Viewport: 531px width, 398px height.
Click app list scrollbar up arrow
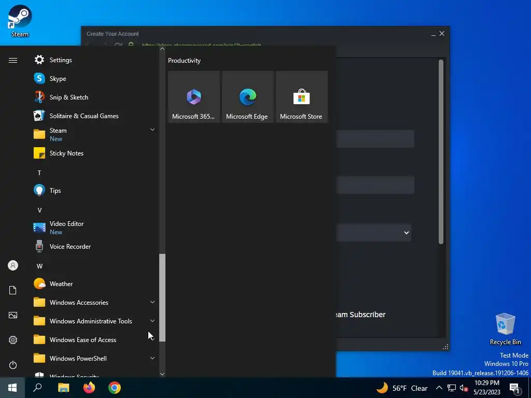click(x=162, y=49)
